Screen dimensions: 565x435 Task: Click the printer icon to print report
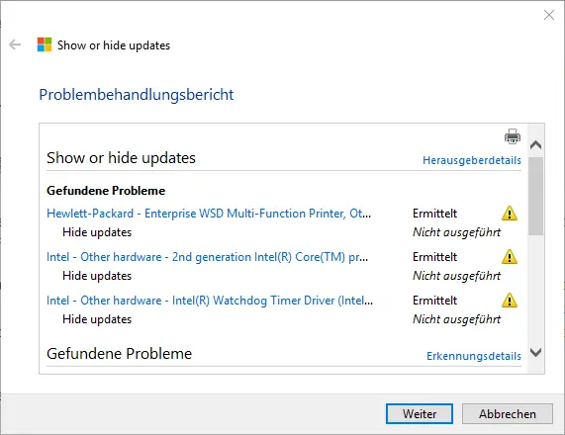(512, 136)
